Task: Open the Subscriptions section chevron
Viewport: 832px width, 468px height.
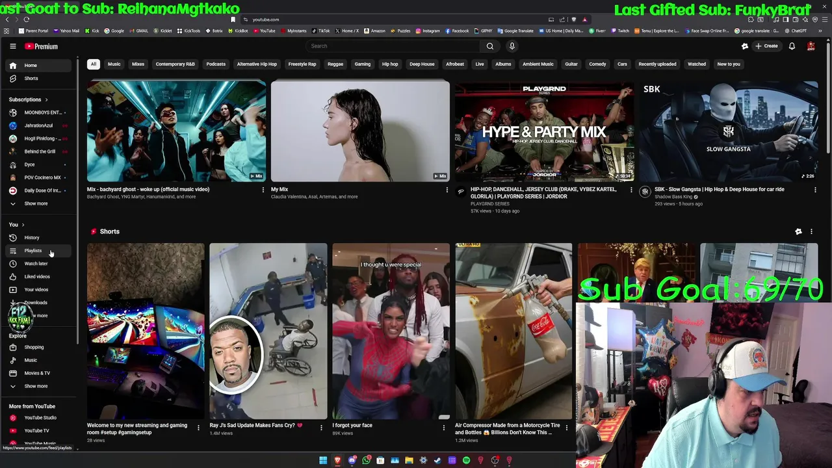Action: 46,99
